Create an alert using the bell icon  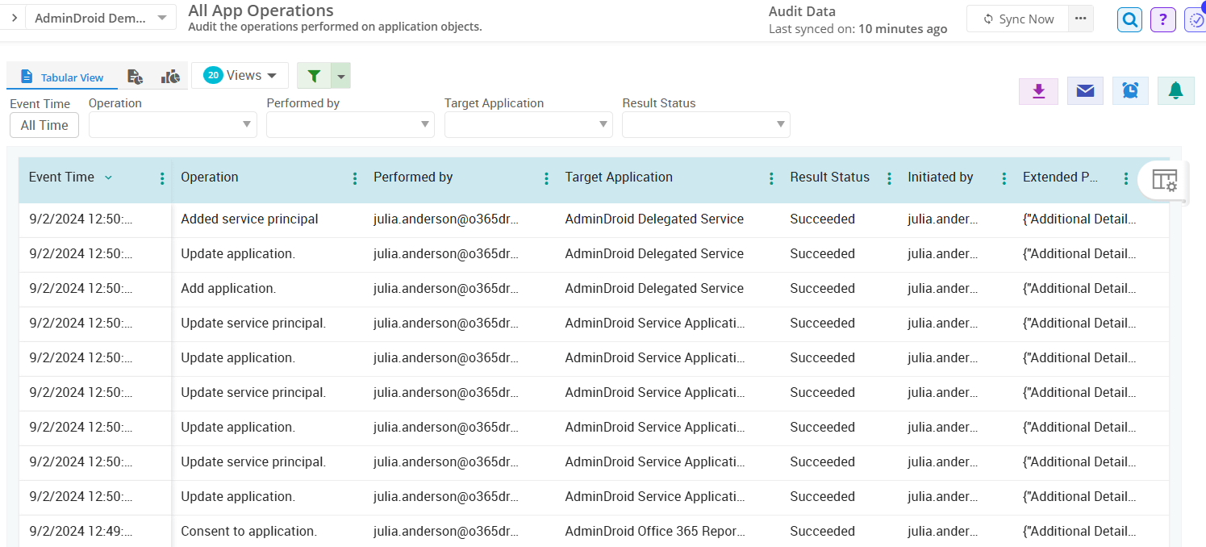click(x=1175, y=90)
